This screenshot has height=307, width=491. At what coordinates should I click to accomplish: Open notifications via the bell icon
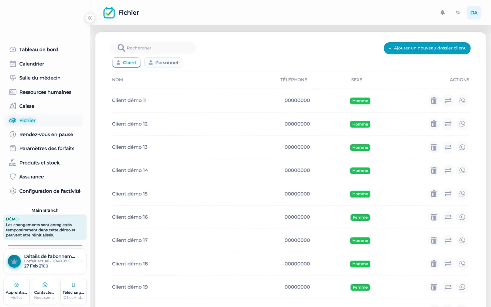[443, 13]
